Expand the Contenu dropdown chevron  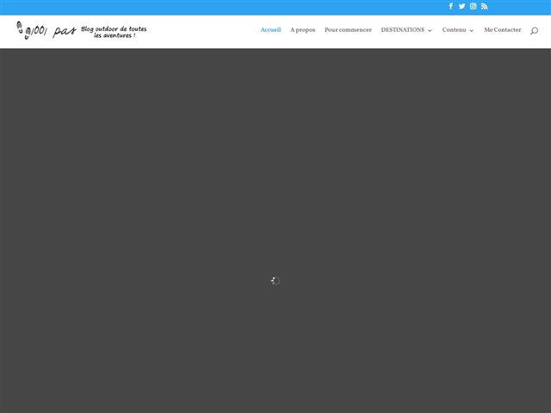click(x=472, y=31)
